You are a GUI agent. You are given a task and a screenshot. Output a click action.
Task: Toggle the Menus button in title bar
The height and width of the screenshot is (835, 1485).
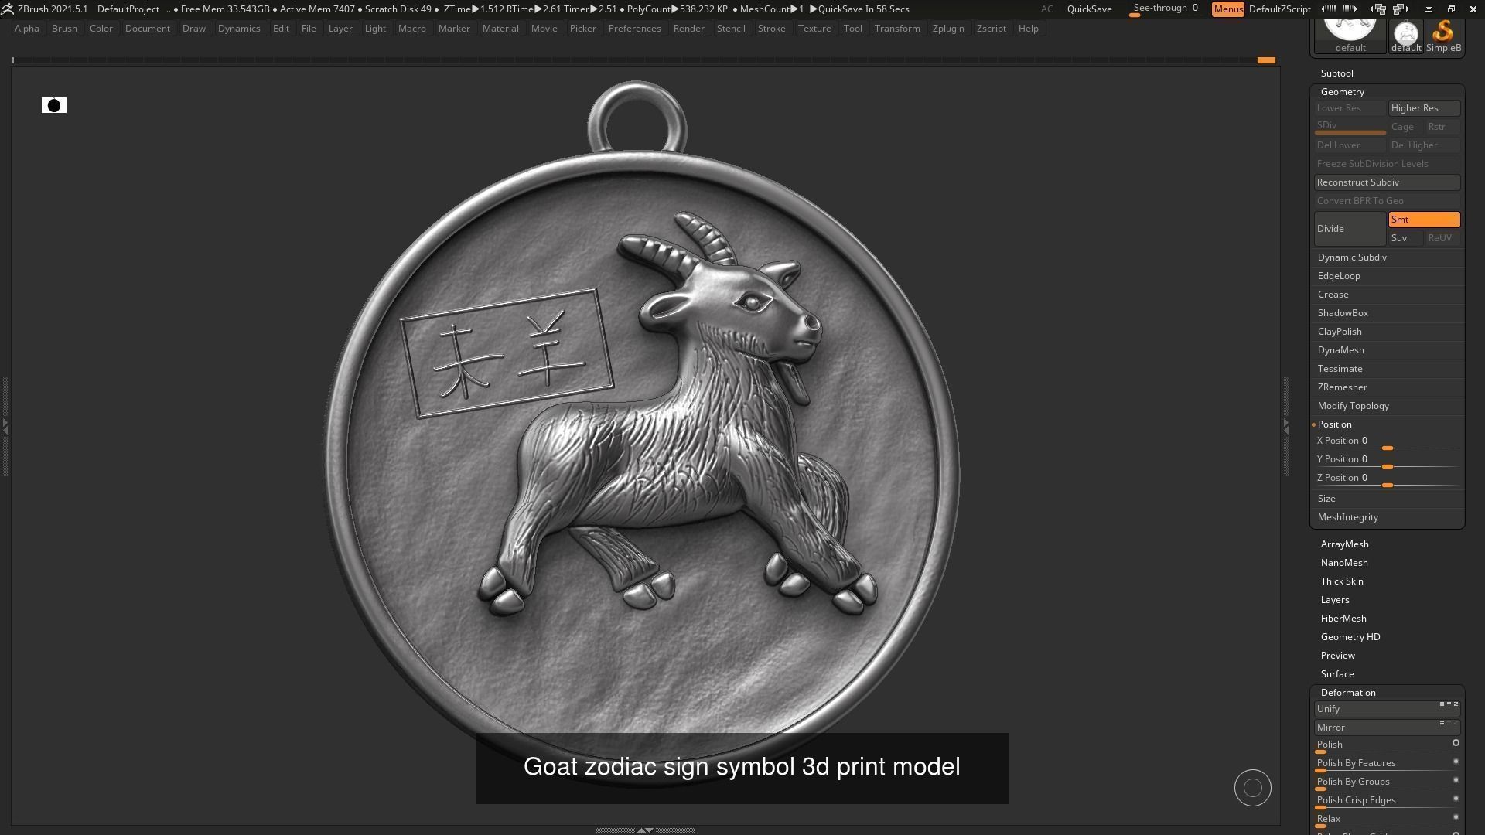[1228, 9]
